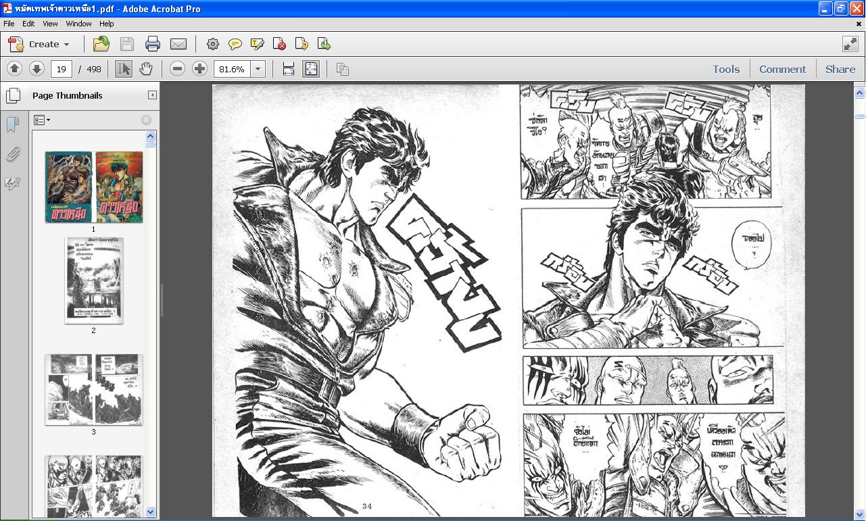Open the File menu
The height and width of the screenshot is (521, 866).
pyautogui.click(x=9, y=24)
